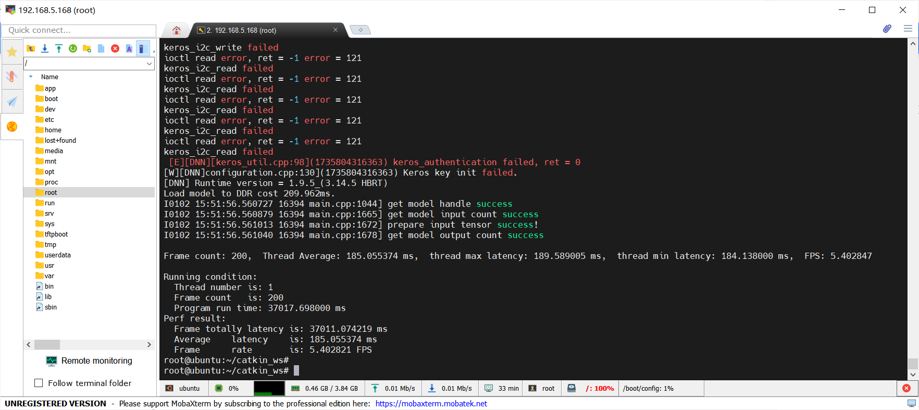Image resolution: width=919 pixels, height=410 pixels.
Task: Go to parent directory folder icon
Action: (x=31, y=48)
